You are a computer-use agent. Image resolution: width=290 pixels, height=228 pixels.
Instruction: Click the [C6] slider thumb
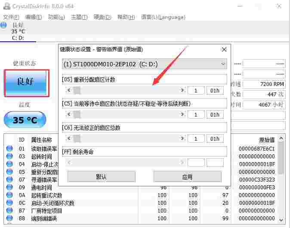coord(77,139)
